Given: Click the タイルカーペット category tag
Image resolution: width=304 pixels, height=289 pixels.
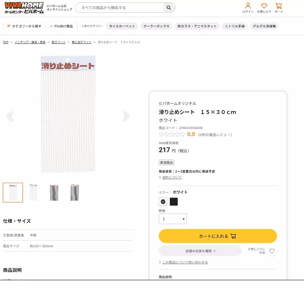Looking at the screenshot, I should coord(122,26).
